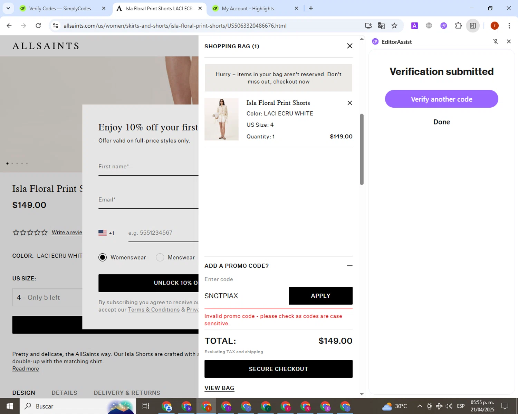The width and height of the screenshot is (518, 414).
Task: Open a new browser tab
Action: click(x=311, y=8)
